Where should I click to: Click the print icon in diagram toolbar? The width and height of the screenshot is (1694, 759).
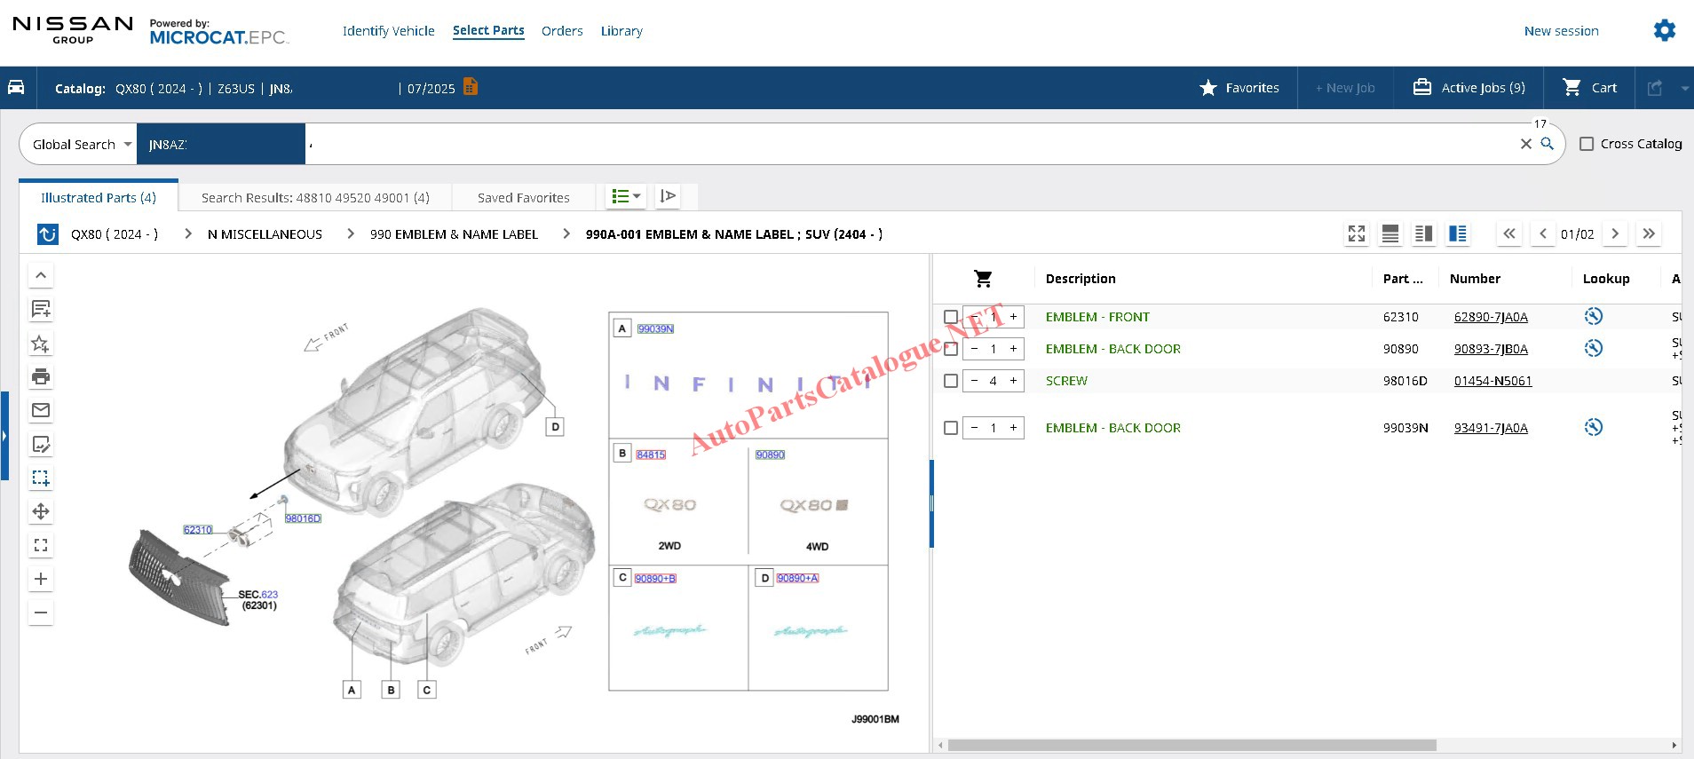(x=41, y=376)
